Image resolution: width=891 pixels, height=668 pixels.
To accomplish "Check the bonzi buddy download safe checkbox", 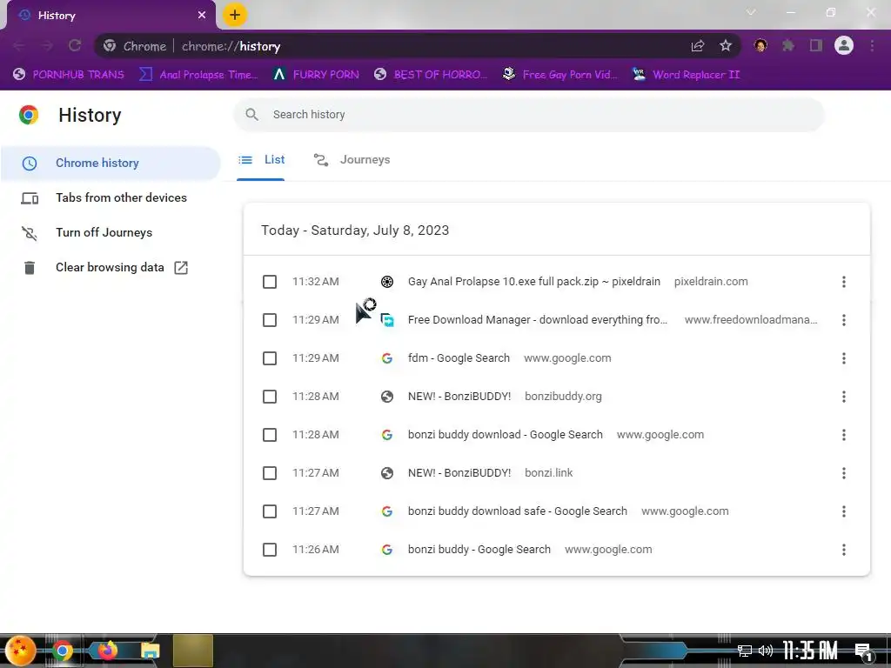I will click(x=270, y=511).
